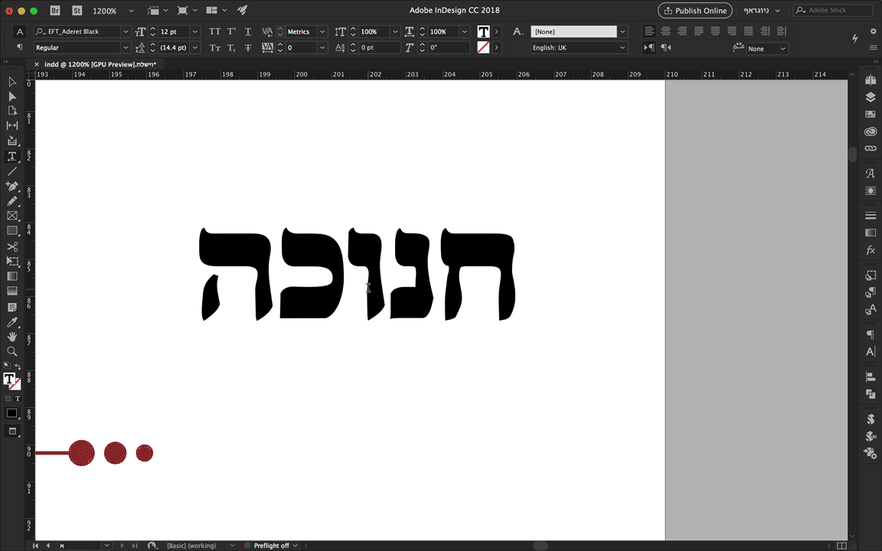Select the Type tool
The image size is (882, 551).
(x=11, y=156)
